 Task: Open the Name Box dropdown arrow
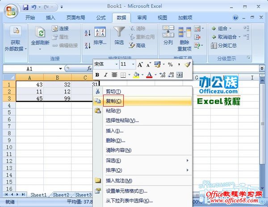[x=60, y=69]
